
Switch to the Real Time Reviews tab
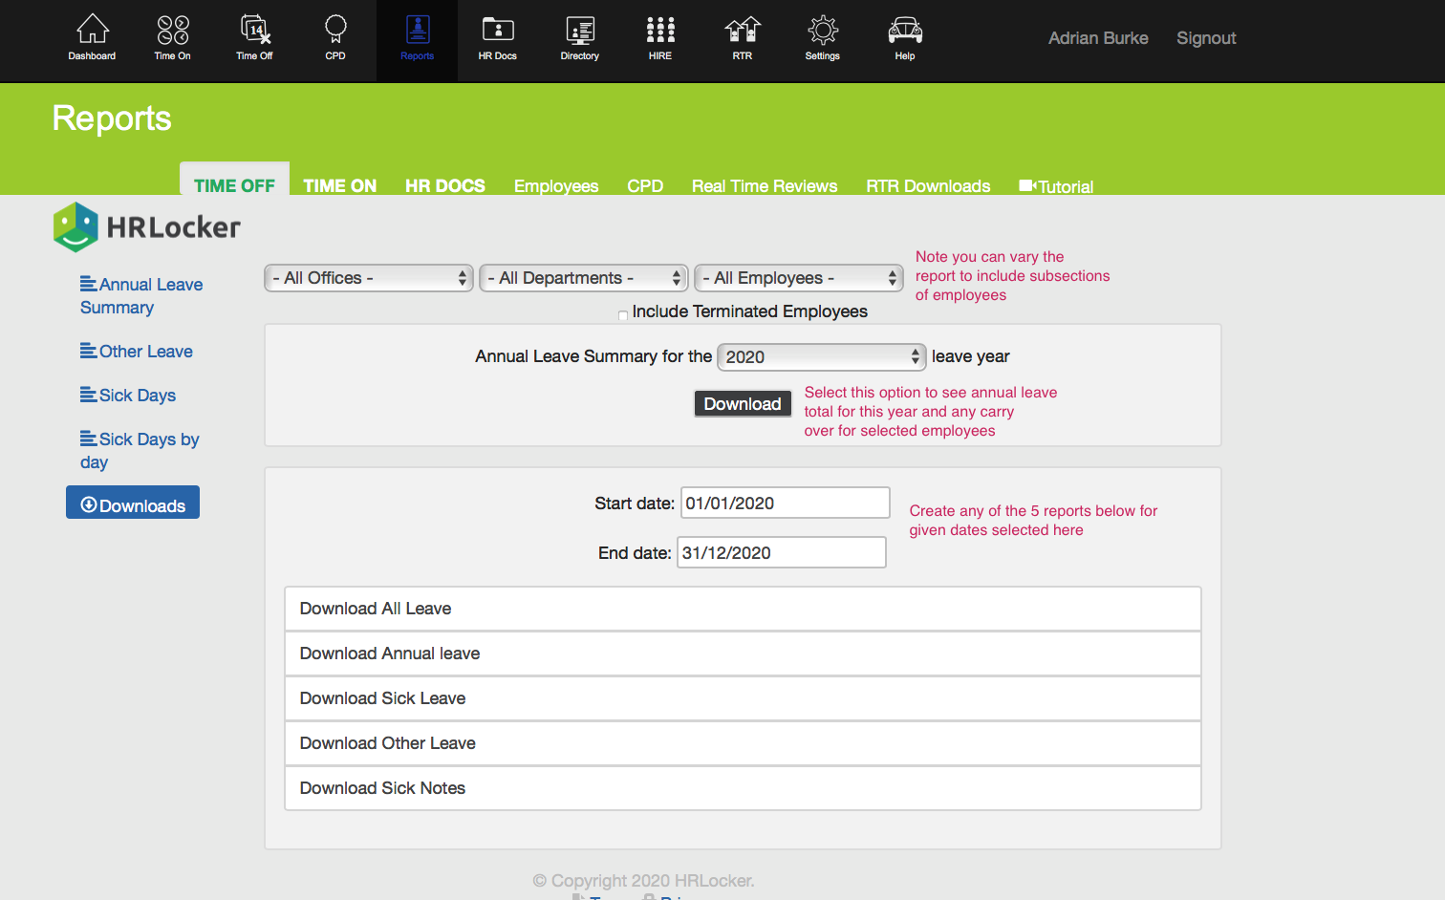764,185
